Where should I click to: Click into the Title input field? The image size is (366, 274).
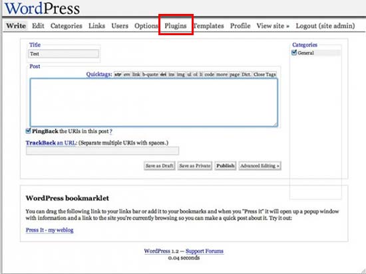(x=63, y=54)
